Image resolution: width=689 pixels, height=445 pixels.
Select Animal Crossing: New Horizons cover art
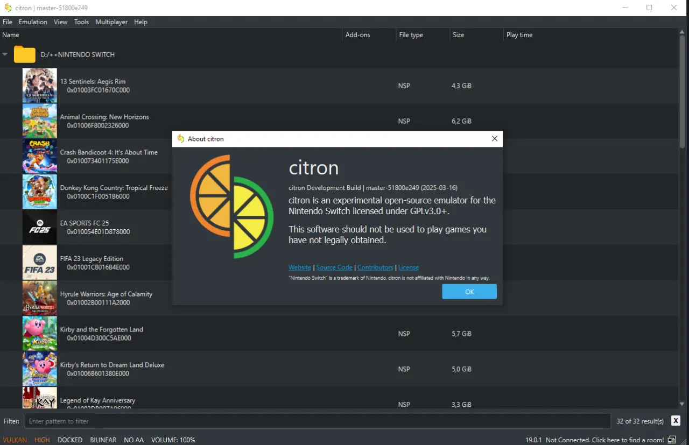(x=40, y=121)
